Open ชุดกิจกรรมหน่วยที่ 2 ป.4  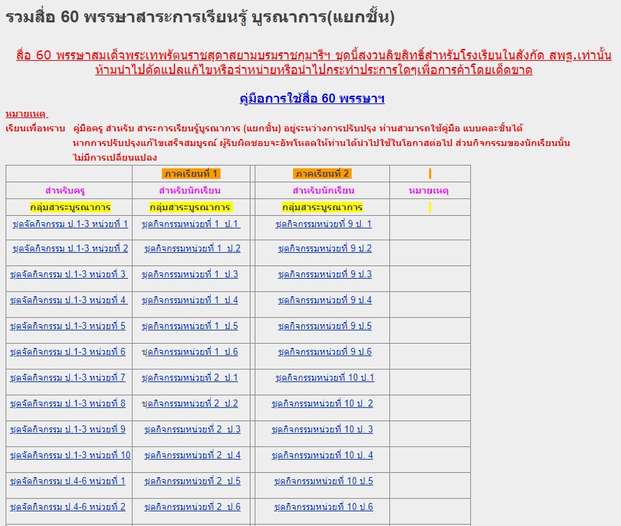pyautogui.click(x=192, y=455)
